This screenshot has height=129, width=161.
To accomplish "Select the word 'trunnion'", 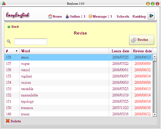I will click(x=27, y=108).
